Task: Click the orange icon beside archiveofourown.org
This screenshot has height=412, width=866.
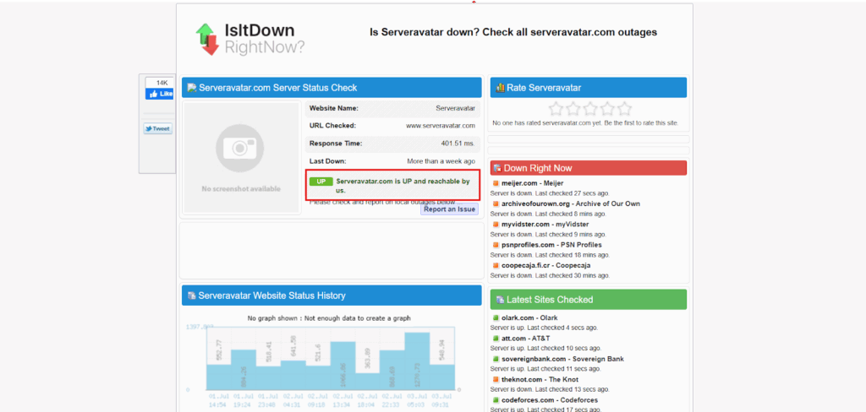Action: (496, 203)
